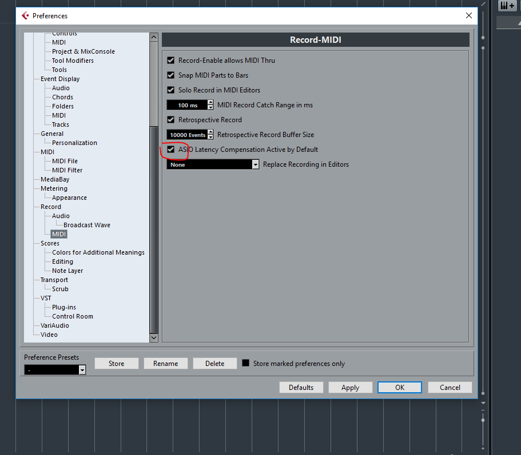Image resolution: width=521 pixels, height=455 pixels.
Task: Select MIDI Filter in tree
Action: click(67, 170)
